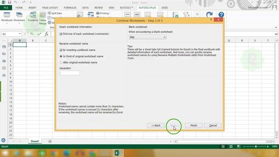This screenshot has height=157, width=279.
Task: Click the Combine icon in Kutools Plus
Action: [x=33, y=17]
